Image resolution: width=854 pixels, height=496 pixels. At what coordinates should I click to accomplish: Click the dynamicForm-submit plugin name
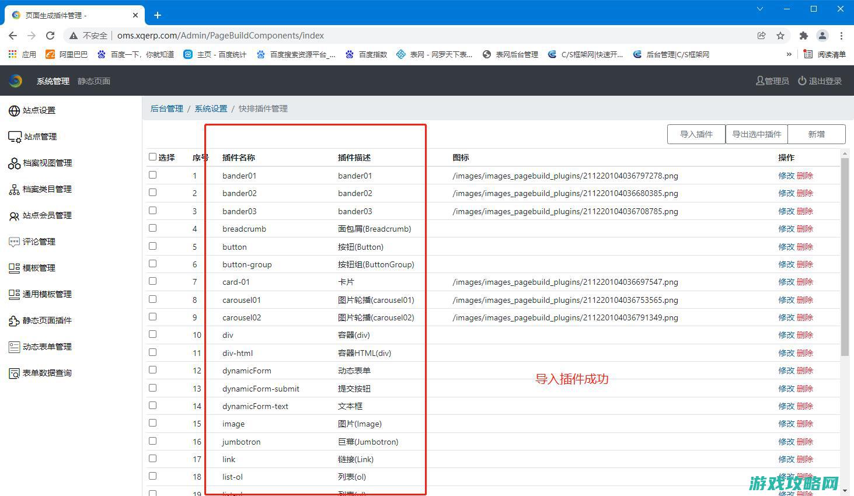(x=261, y=389)
